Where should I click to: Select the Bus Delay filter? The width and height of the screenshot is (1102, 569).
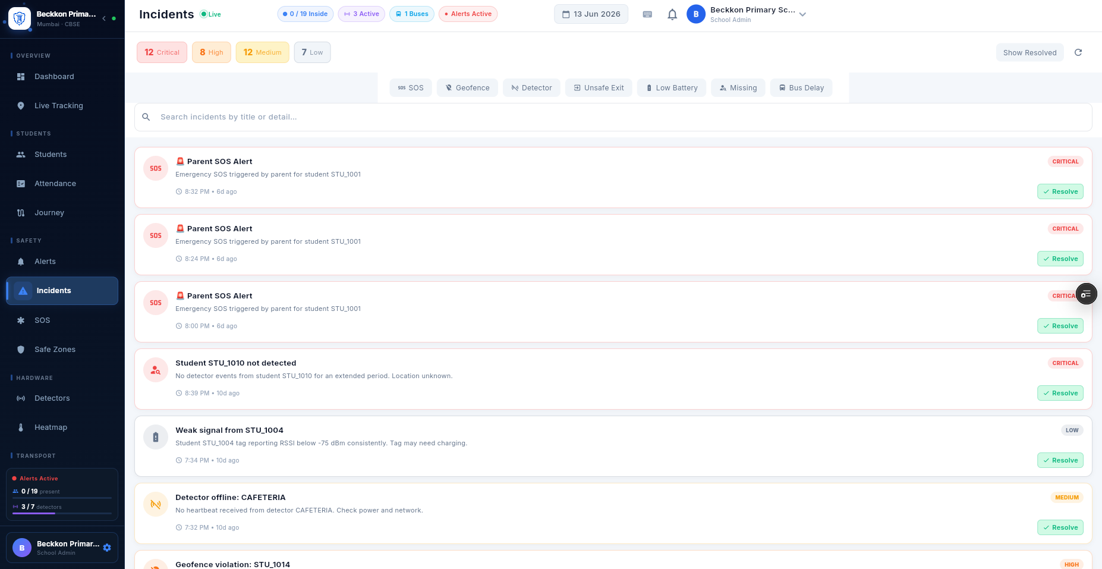pyautogui.click(x=801, y=88)
